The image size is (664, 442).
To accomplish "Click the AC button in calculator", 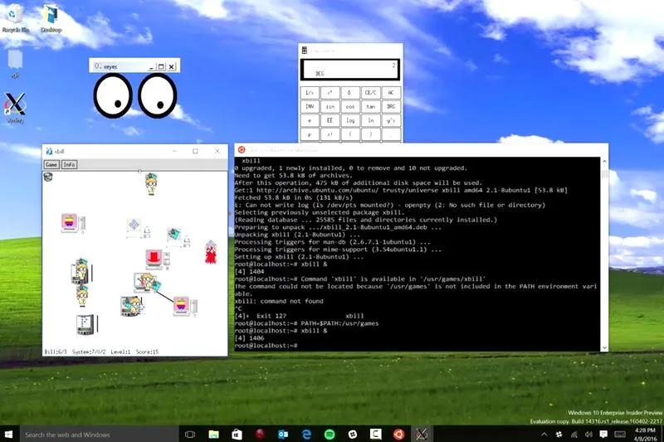I will [391, 93].
